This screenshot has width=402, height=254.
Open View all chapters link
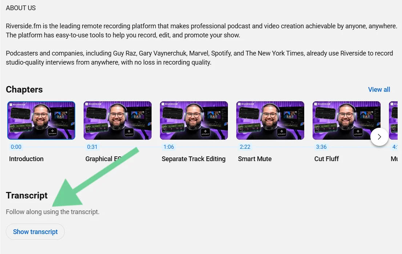(x=379, y=90)
